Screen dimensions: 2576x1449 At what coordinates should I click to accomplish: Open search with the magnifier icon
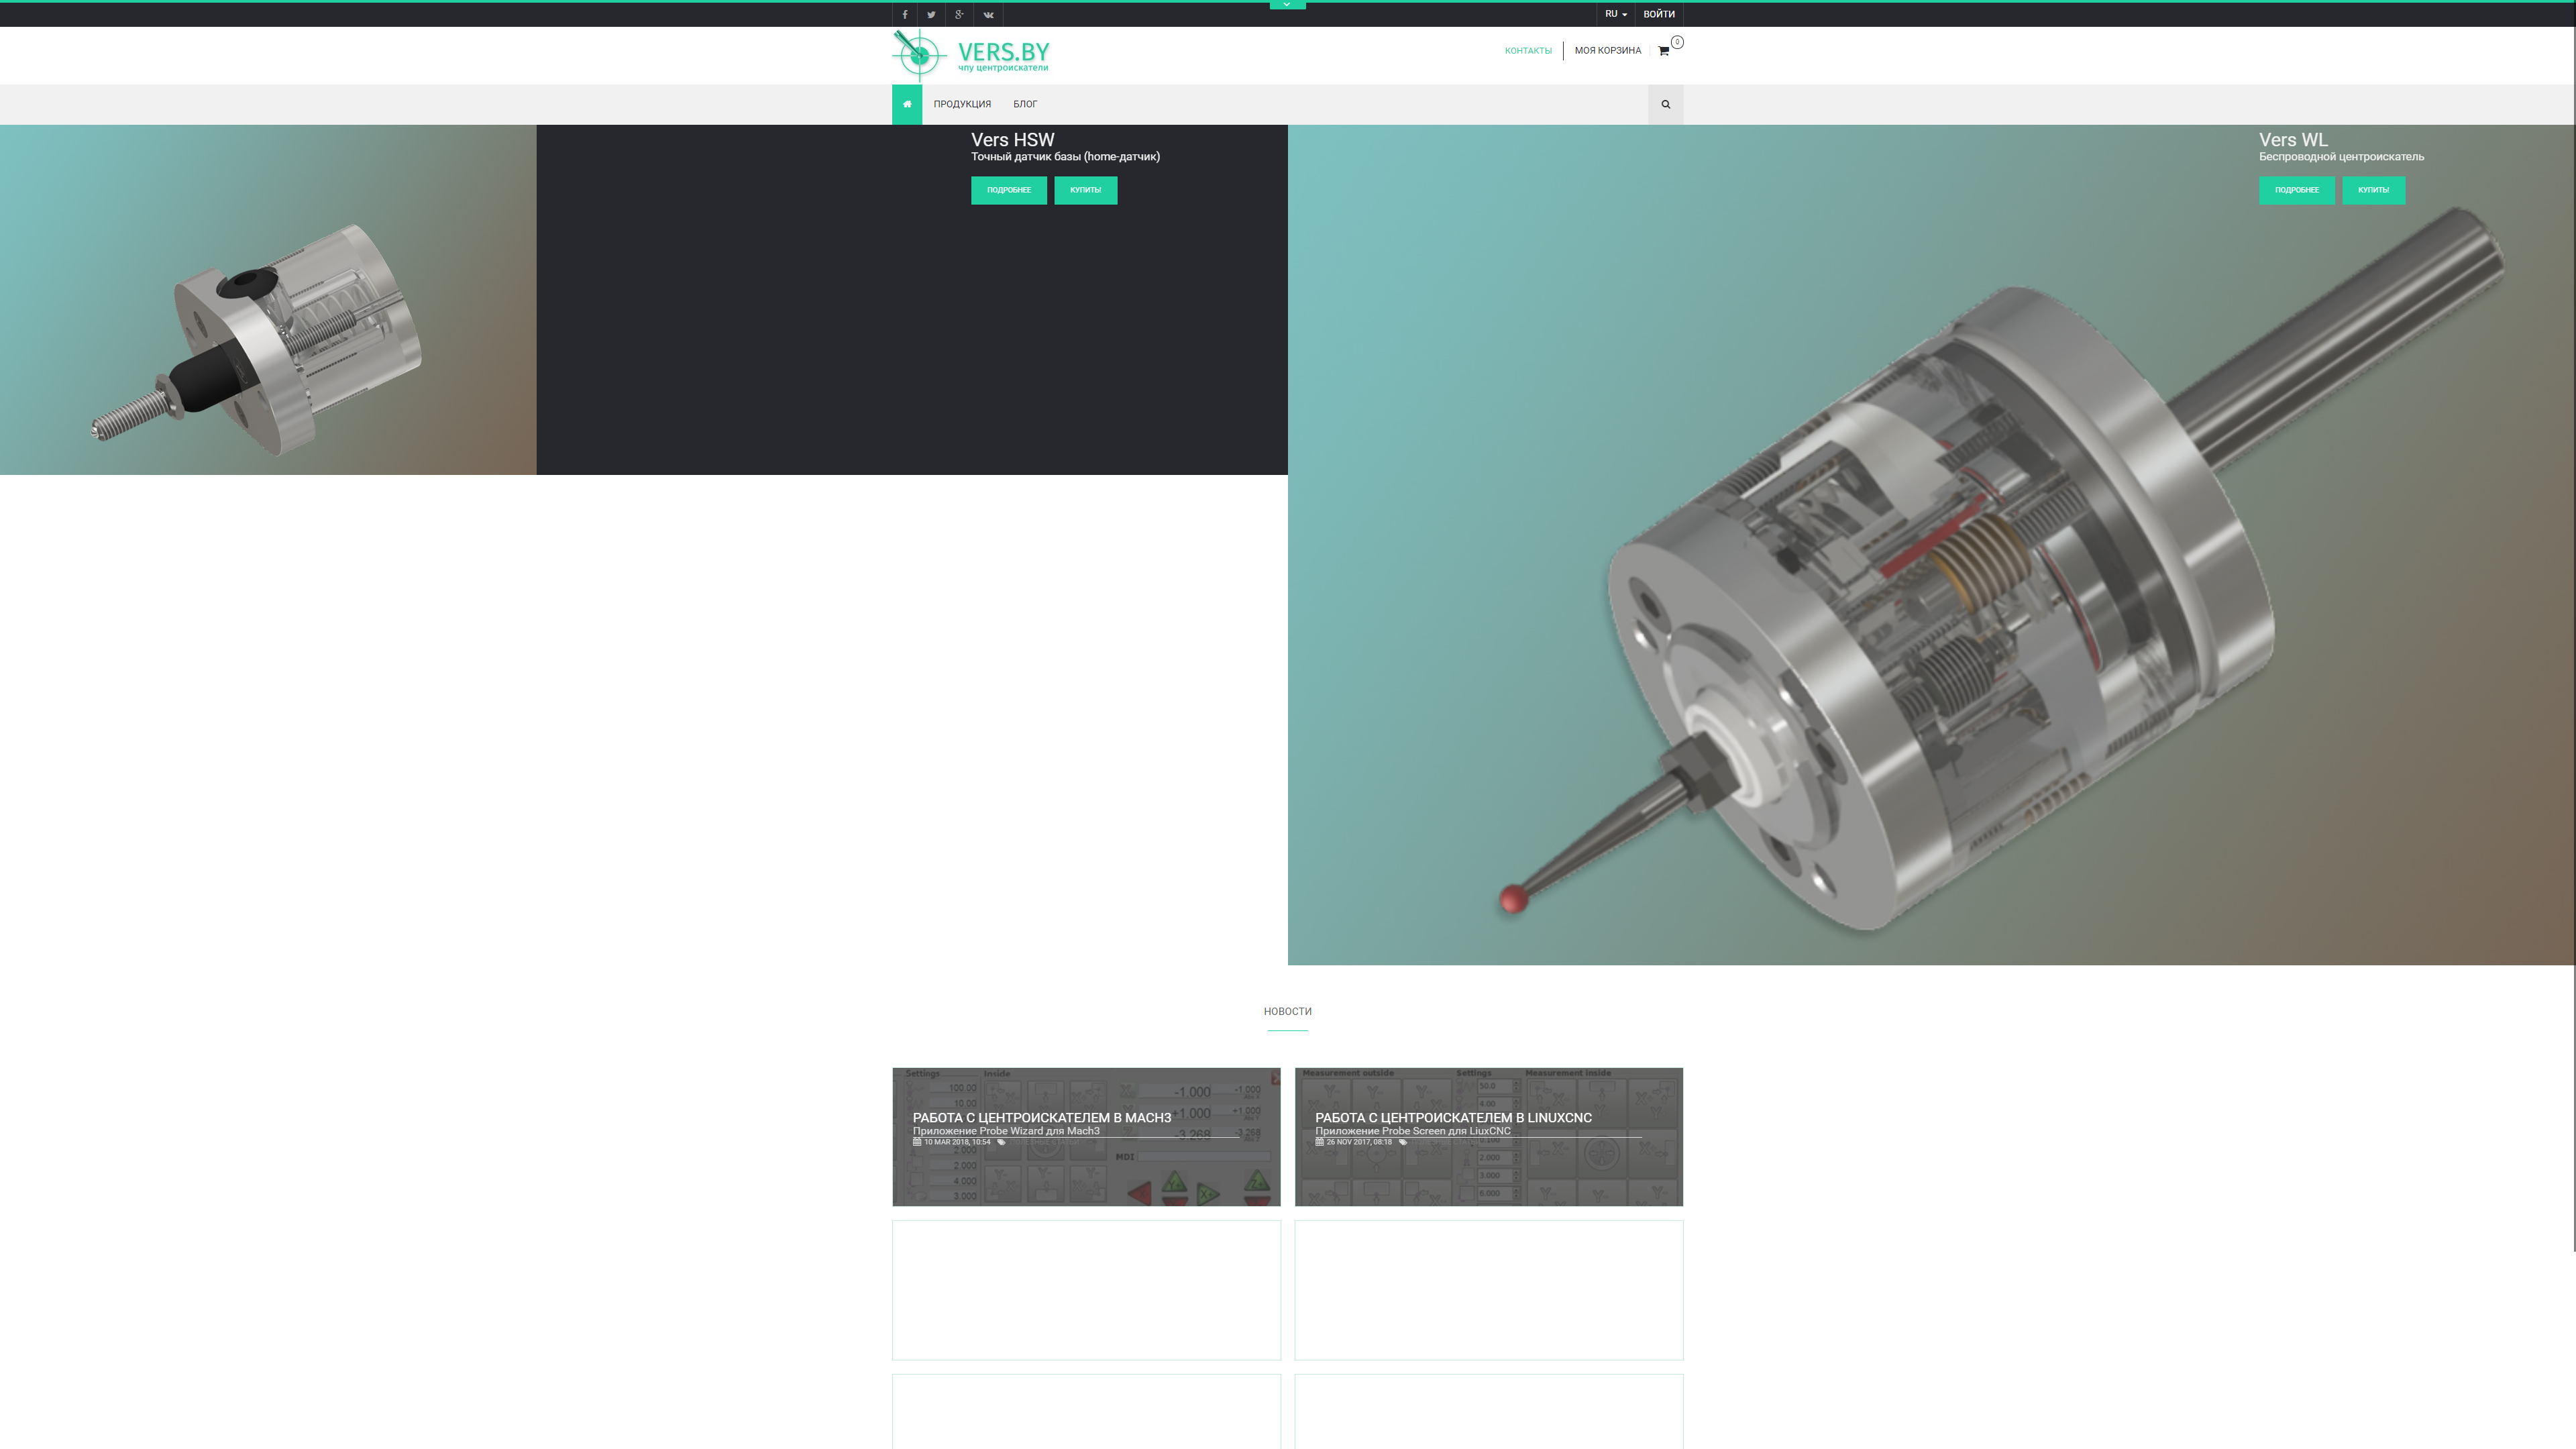[x=1665, y=104]
